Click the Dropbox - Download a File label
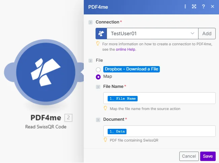 click(132, 69)
